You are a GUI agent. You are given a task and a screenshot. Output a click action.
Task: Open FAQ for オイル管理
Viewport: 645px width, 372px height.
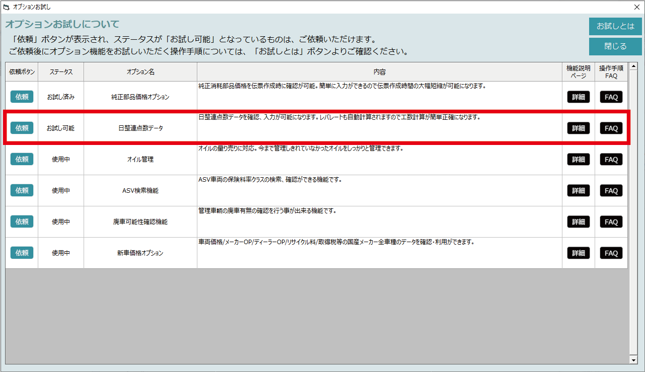[611, 160]
